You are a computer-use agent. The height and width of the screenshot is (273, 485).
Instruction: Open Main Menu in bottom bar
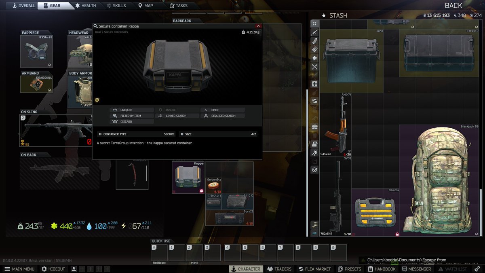20,269
